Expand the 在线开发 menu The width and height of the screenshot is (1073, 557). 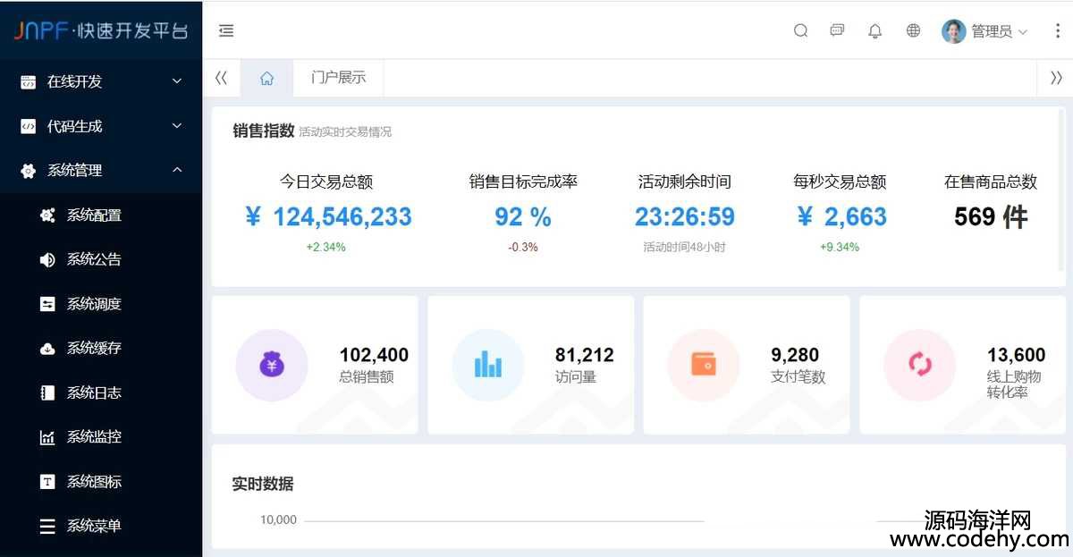coord(101,81)
